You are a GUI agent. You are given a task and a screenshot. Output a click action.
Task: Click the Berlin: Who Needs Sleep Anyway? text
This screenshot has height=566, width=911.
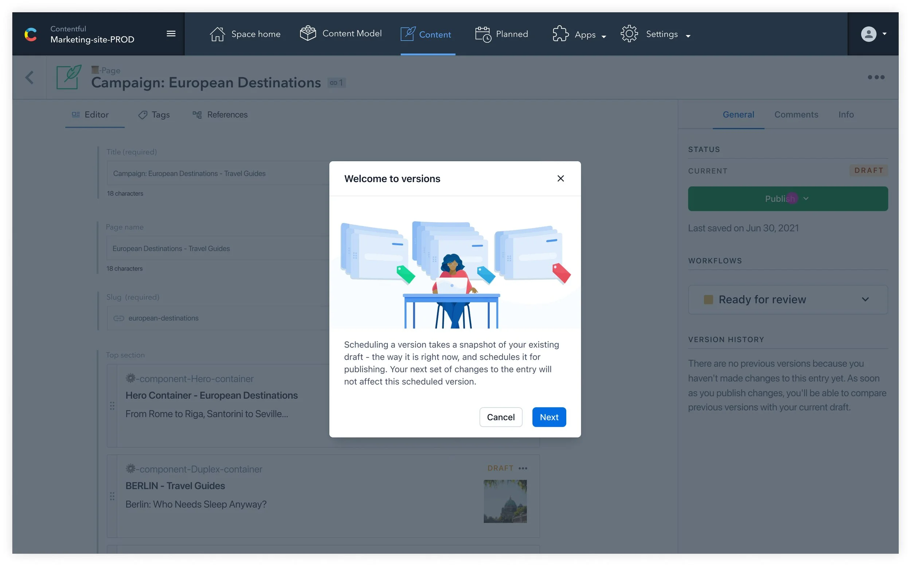point(196,504)
